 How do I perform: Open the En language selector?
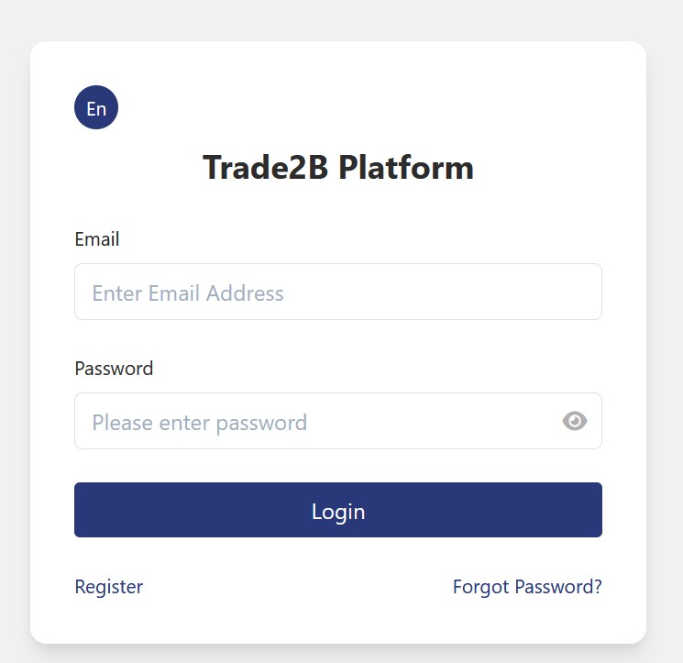coord(96,108)
